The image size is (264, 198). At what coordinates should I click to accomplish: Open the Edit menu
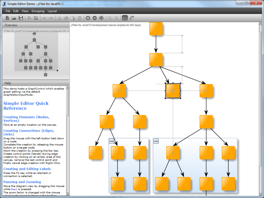16,11
